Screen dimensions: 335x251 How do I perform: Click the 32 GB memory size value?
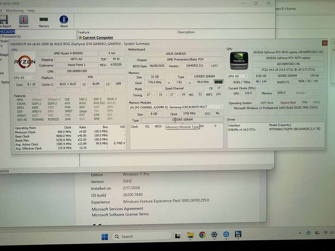coord(155,77)
